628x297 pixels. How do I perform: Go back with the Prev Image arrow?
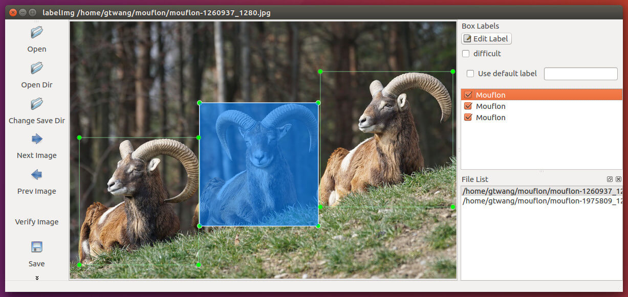37,175
